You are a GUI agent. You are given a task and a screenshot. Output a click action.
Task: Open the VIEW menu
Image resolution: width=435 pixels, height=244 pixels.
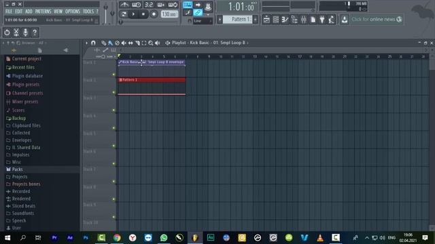coord(58,12)
